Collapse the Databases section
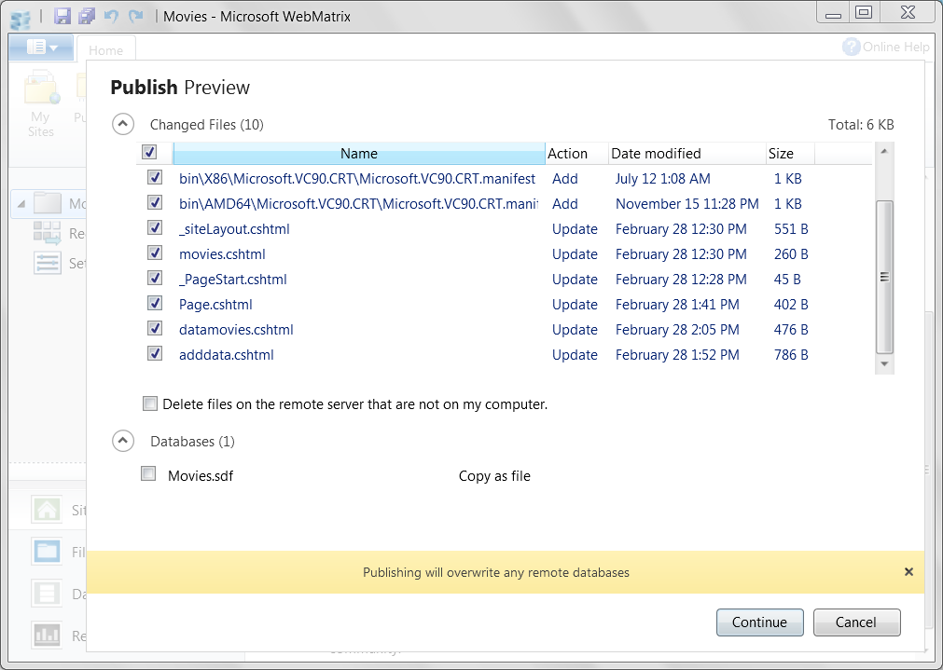Image resolution: width=943 pixels, height=670 pixels. tap(123, 441)
